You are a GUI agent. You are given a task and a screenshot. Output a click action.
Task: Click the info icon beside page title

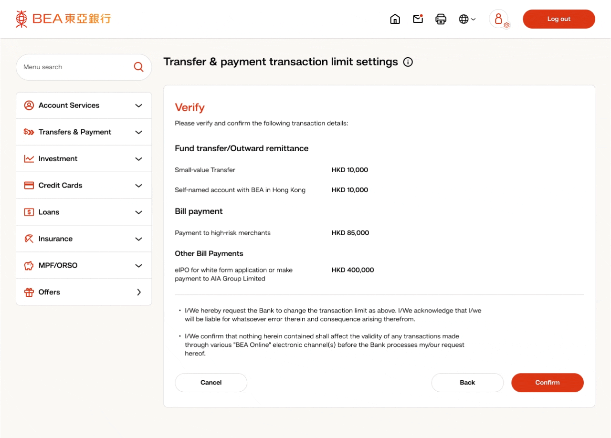pyautogui.click(x=408, y=62)
